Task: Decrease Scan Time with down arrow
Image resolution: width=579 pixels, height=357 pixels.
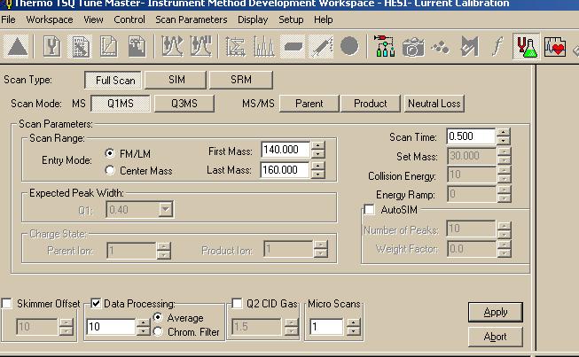Action: (x=504, y=141)
